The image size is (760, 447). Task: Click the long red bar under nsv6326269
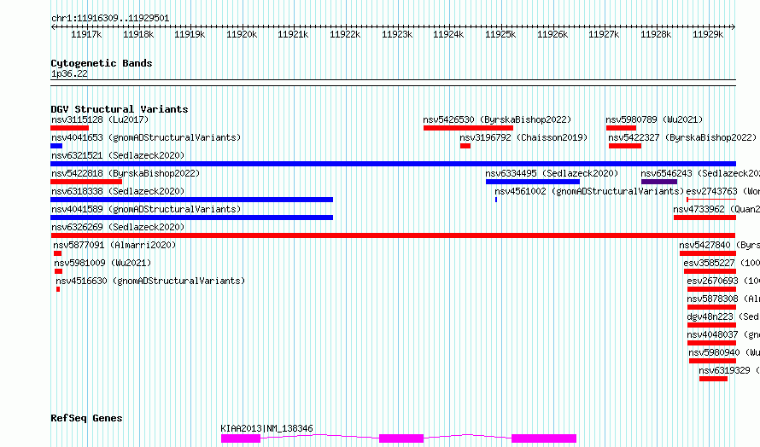click(393, 235)
